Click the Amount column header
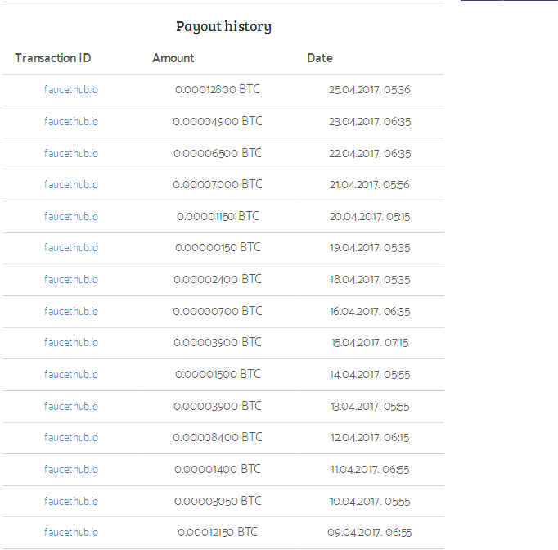Screen dimensions: 558x550 click(173, 58)
